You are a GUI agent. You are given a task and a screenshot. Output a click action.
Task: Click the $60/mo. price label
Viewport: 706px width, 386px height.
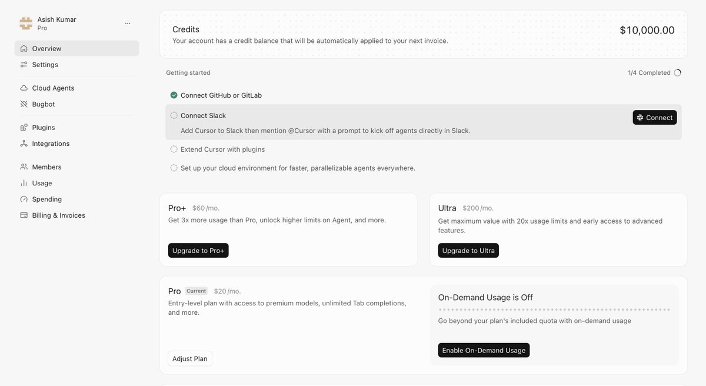[206, 208]
